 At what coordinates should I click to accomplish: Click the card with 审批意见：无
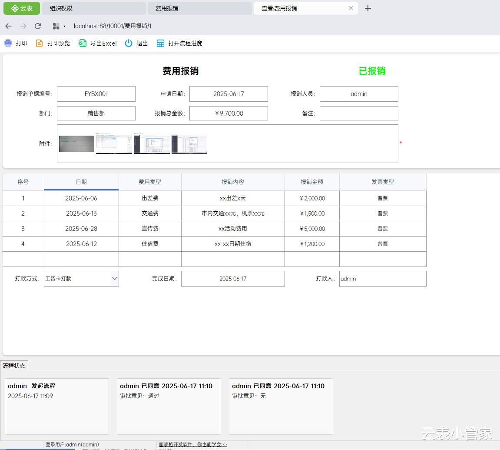281,407
